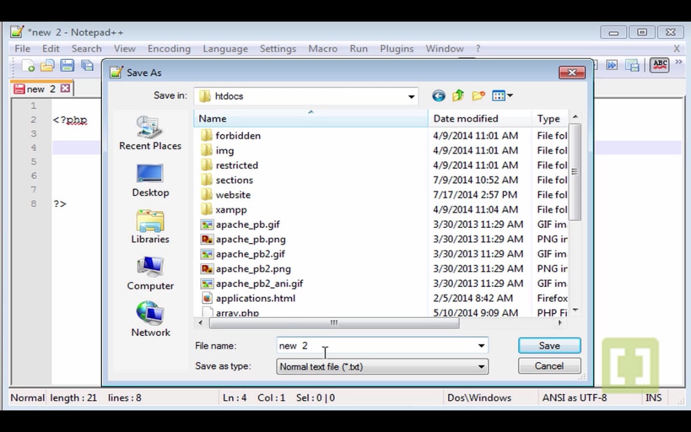This screenshot has width=691, height=432.
Task: Select the forbidden folder
Action: [230, 136]
